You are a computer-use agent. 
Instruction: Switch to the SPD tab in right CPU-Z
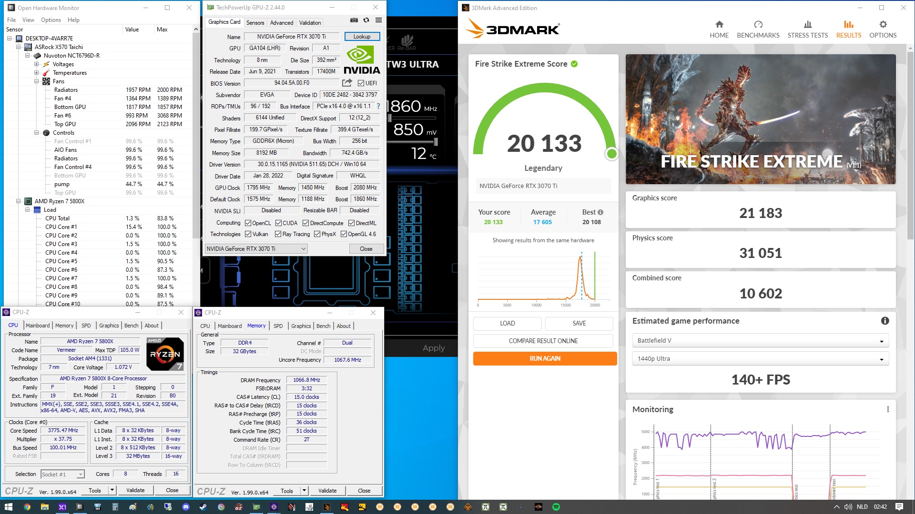pyautogui.click(x=278, y=326)
